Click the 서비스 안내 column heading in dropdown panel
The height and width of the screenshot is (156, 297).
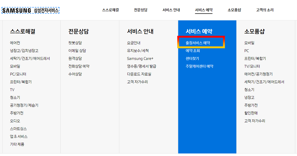pyautogui.click(x=140, y=31)
